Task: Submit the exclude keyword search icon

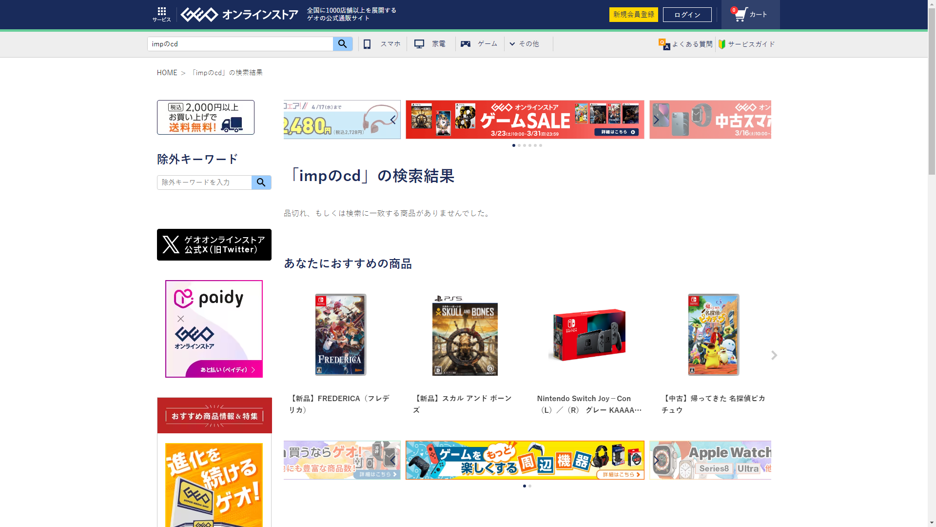Action: click(x=261, y=182)
